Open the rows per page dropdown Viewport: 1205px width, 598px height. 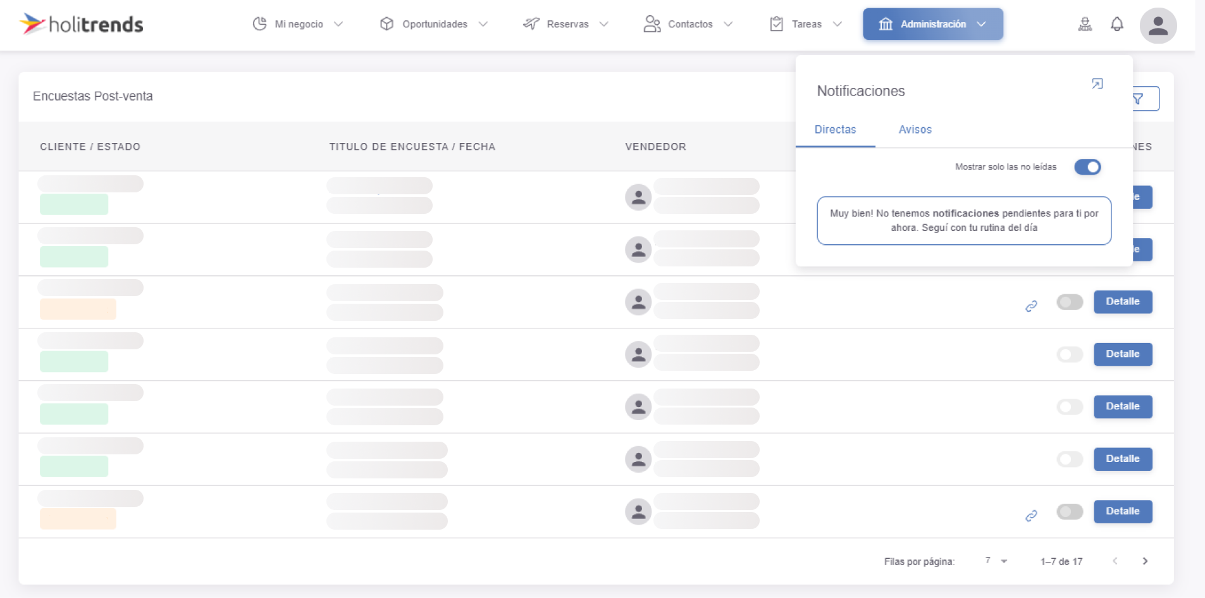tap(996, 561)
